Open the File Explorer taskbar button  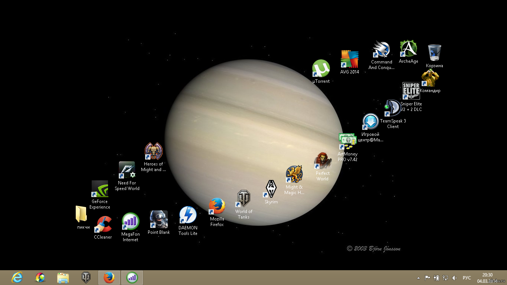(63, 278)
